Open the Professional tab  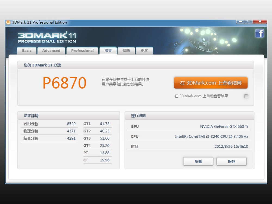pyautogui.click(x=82, y=51)
